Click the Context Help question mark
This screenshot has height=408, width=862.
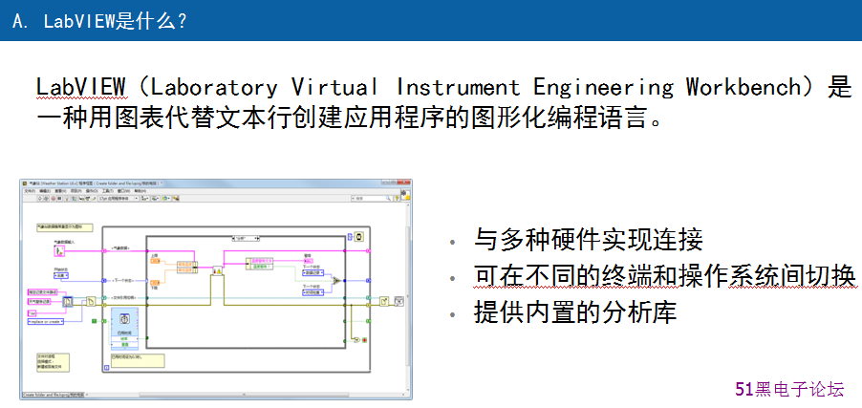click(396, 198)
